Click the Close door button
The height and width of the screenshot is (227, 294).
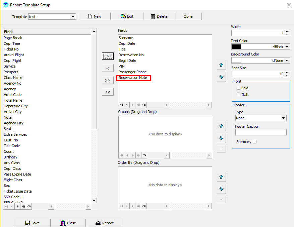tap(68, 223)
